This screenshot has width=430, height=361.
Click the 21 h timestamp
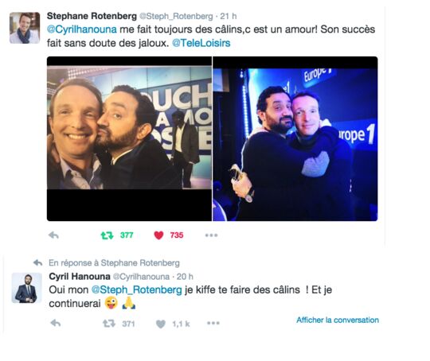point(229,16)
